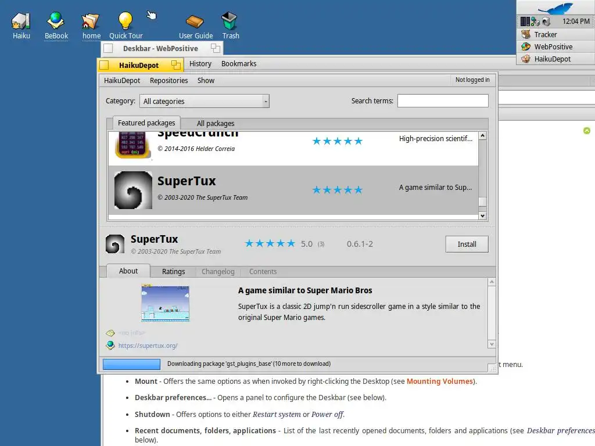Click the SuperTux icon in detail header
The image size is (595, 446).
(115, 244)
